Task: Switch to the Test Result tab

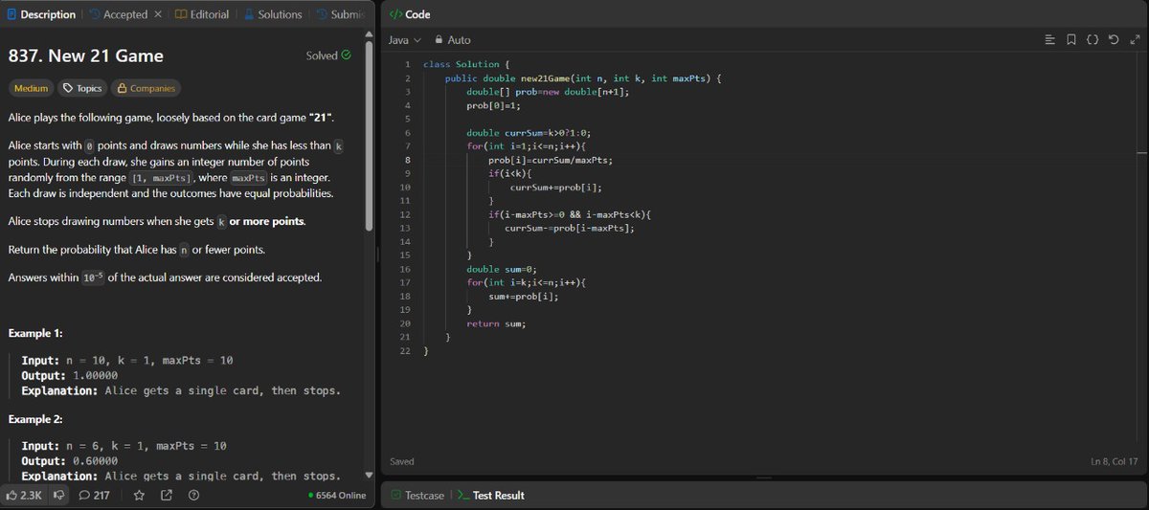Action: pyautogui.click(x=491, y=495)
